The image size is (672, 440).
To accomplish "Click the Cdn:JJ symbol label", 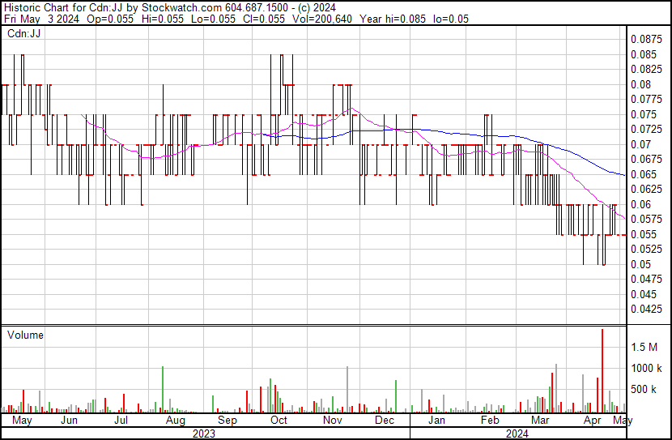I will click(x=24, y=33).
